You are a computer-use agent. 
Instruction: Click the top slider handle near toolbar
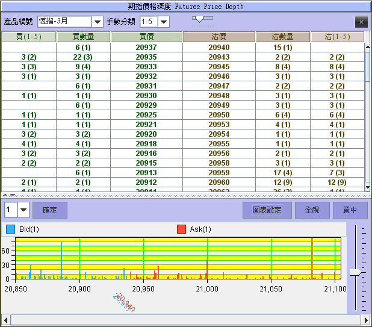click(x=202, y=19)
